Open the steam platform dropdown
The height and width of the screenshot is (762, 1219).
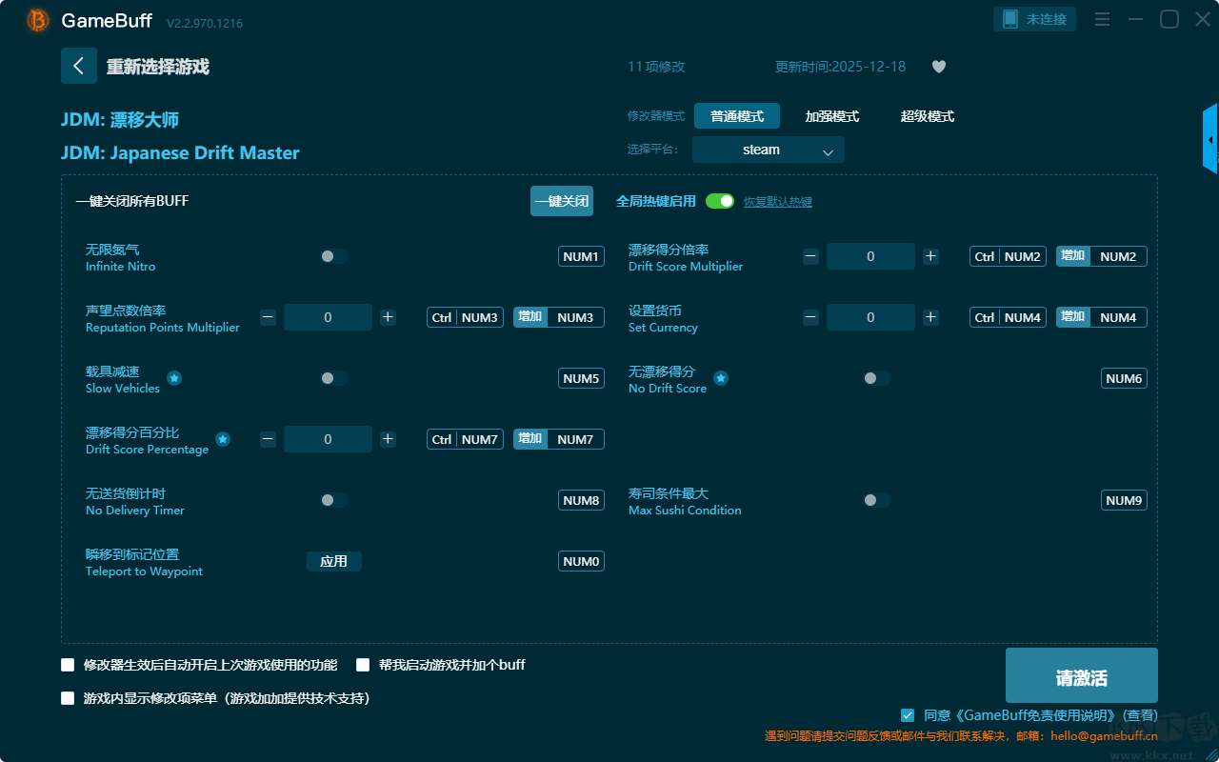(768, 150)
